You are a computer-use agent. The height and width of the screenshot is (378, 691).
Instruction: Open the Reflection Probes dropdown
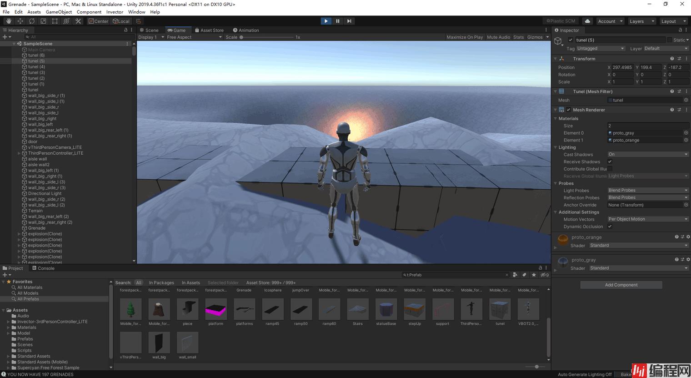click(x=648, y=197)
